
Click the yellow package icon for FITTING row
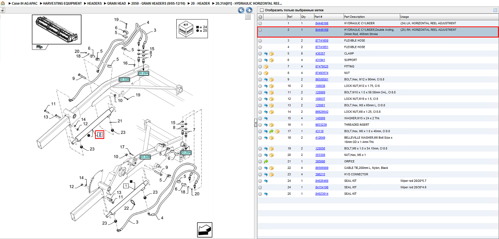266,66
